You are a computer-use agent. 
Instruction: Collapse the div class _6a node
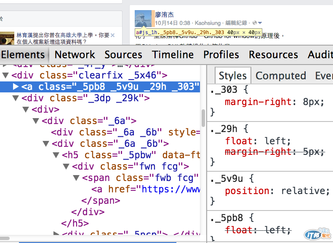pos(36,121)
